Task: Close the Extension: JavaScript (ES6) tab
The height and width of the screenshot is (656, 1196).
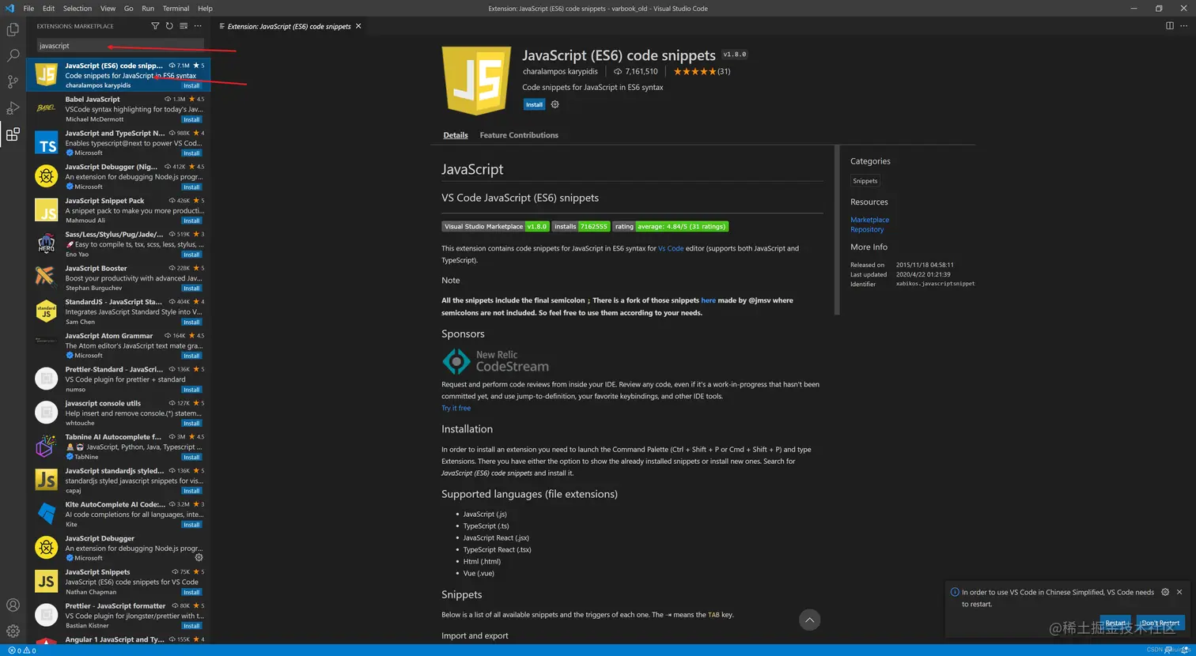Action: [x=358, y=26]
